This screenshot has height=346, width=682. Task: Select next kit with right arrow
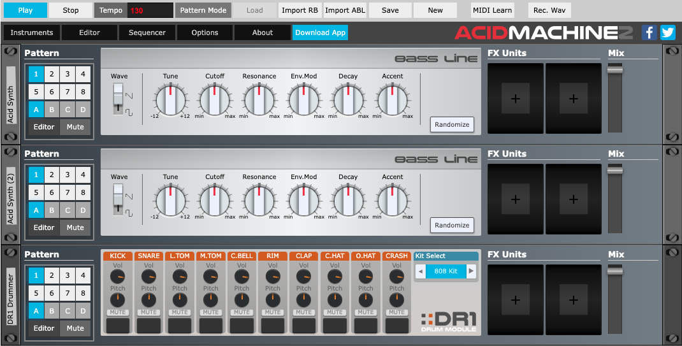(471, 271)
